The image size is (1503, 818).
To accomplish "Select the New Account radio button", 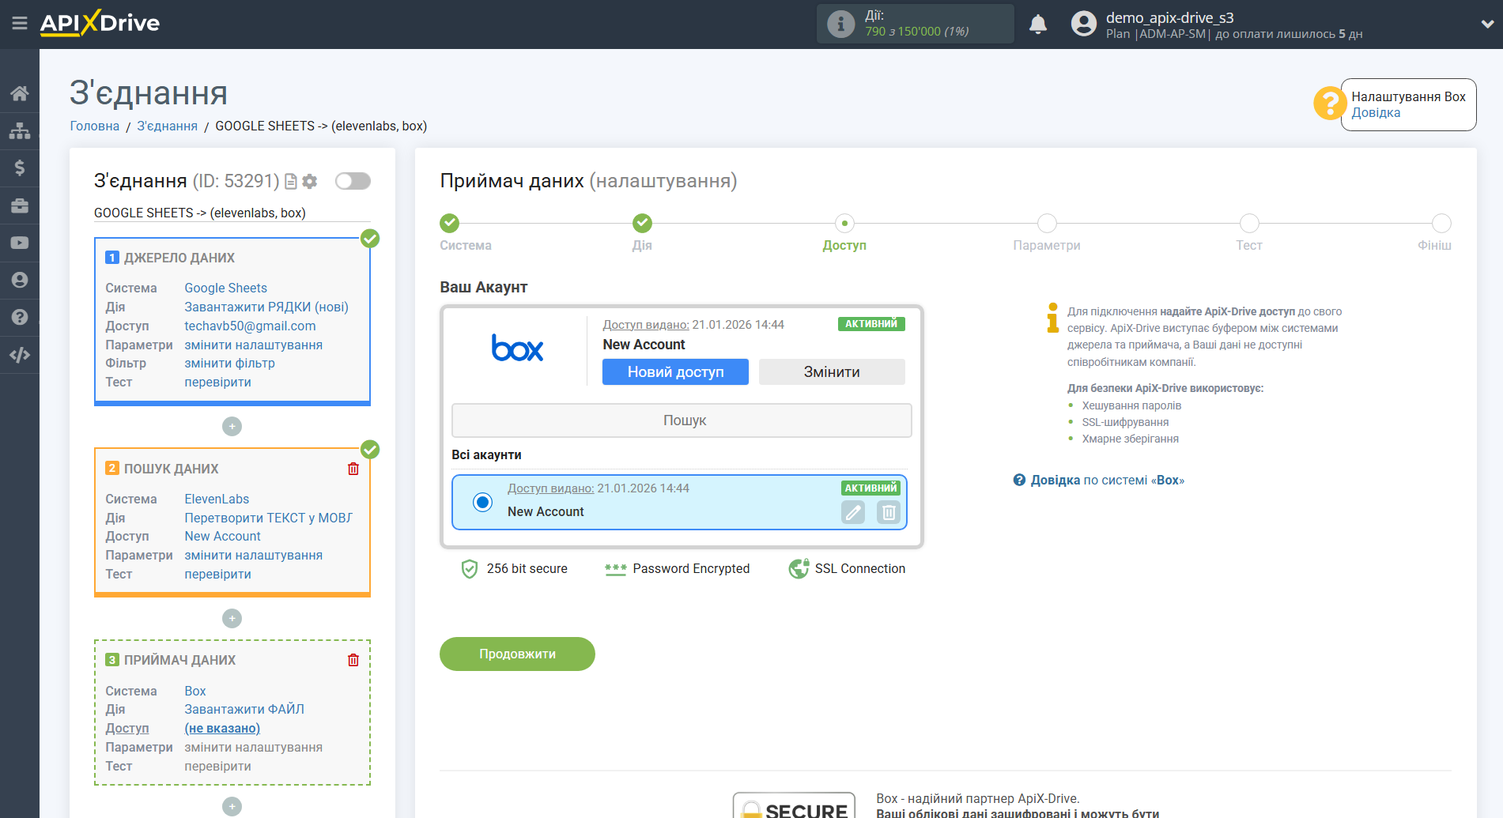I will pos(482,502).
